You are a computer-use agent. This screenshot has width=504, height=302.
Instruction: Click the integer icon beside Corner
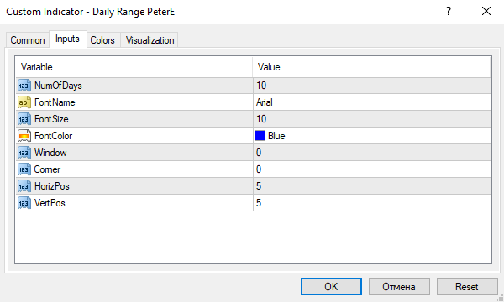(24, 169)
